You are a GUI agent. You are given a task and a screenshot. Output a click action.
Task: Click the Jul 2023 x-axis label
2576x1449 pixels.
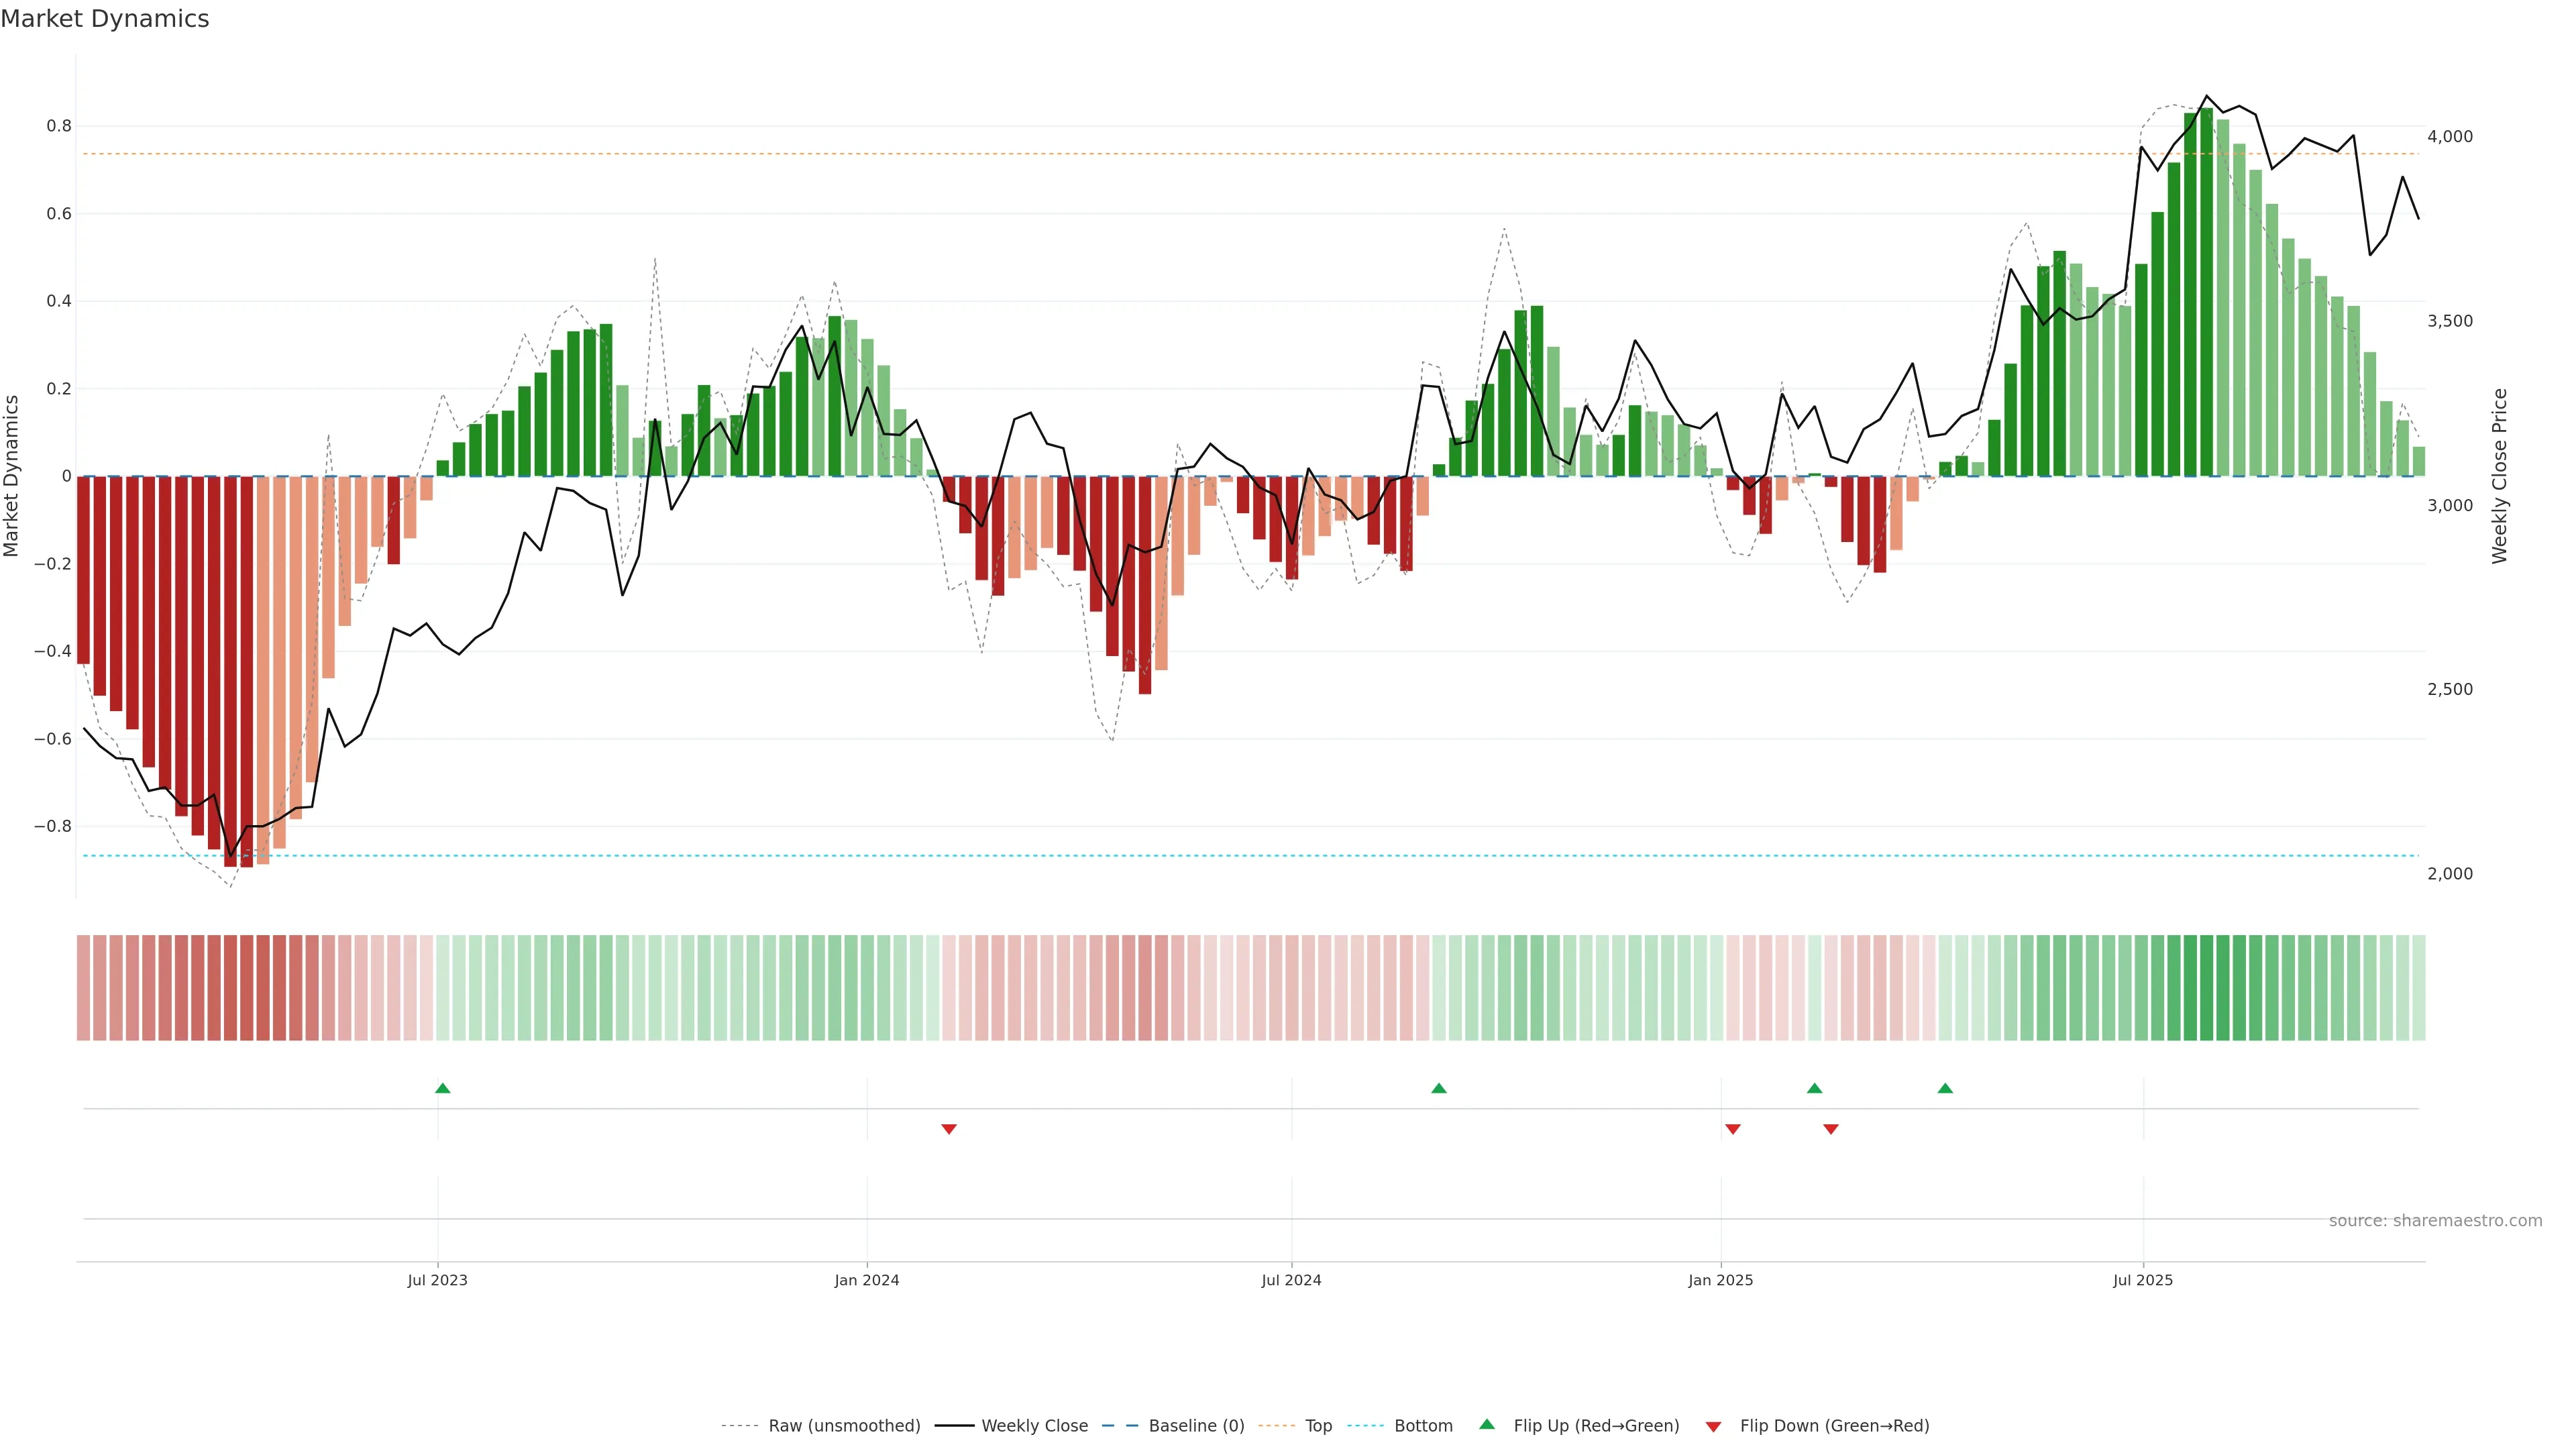point(437,1280)
